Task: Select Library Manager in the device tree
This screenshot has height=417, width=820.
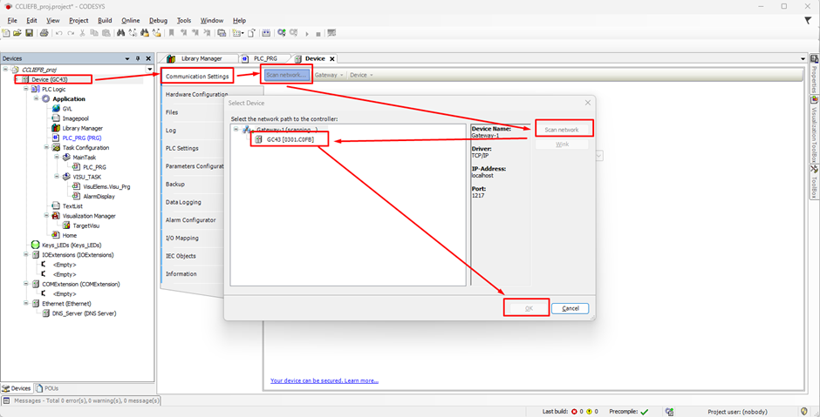Action: click(x=78, y=128)
